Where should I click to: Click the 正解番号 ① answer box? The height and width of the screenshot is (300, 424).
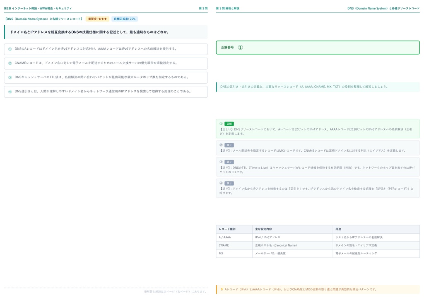(318, 47)
